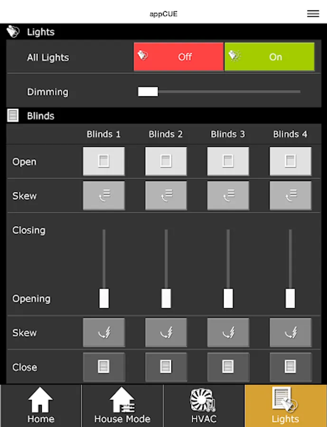This screenshot has height=427, width=327.
Task: Click the Blinds section header icon
Action: click(x=13, y=116)
